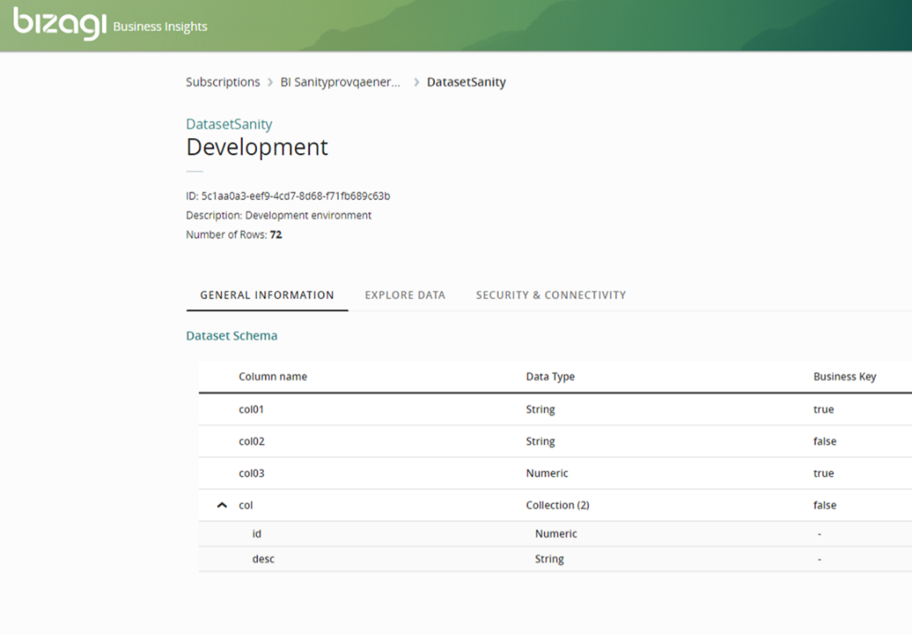
Task: Click the Business Insights header text
Action: (160, 26)
